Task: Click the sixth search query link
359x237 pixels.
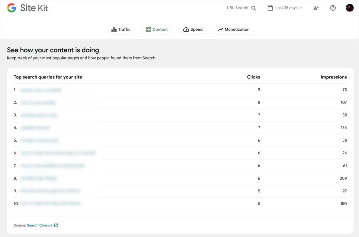Action: tap(58, 153)
